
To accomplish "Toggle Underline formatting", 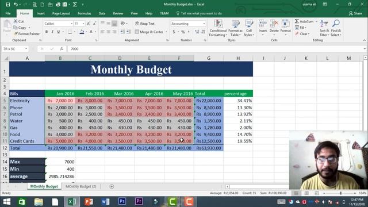I will pyautogui.click(x=58, y=32).
